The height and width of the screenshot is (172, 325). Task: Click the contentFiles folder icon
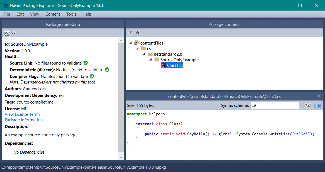(137, 43)
